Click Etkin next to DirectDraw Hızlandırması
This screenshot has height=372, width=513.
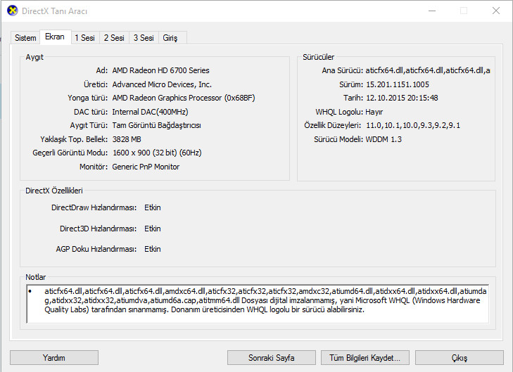153,207
